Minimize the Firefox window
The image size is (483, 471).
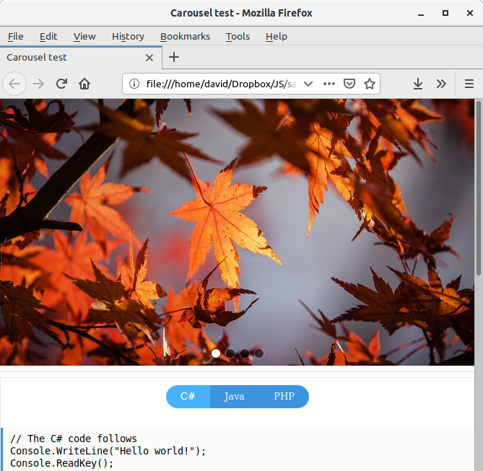[x=421, y=13]
